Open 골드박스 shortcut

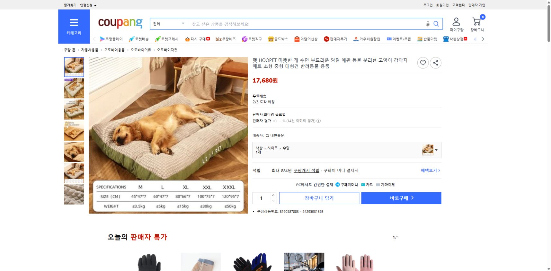click(x=278, y=39)
